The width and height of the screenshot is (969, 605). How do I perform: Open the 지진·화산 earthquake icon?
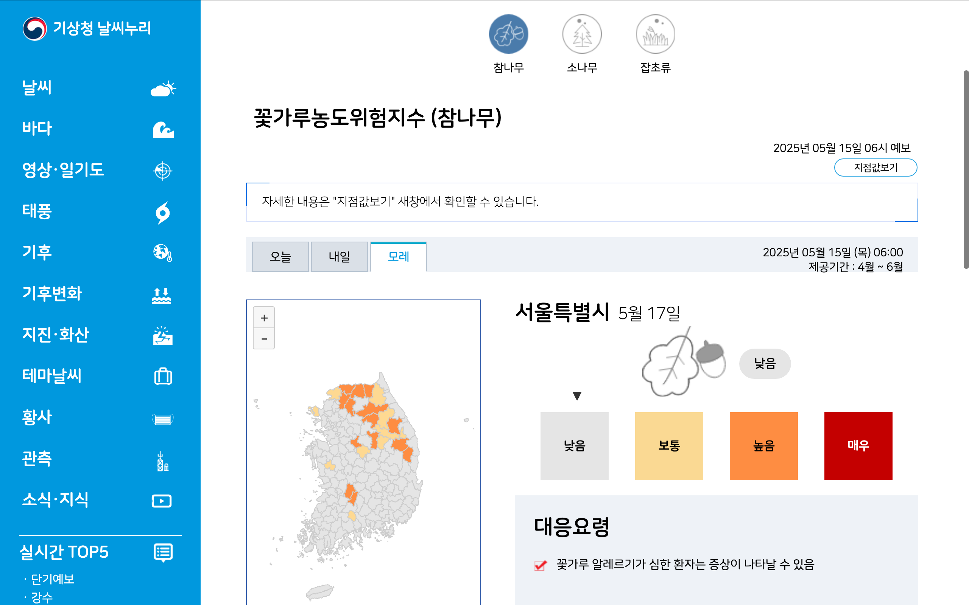click(163, 335)
